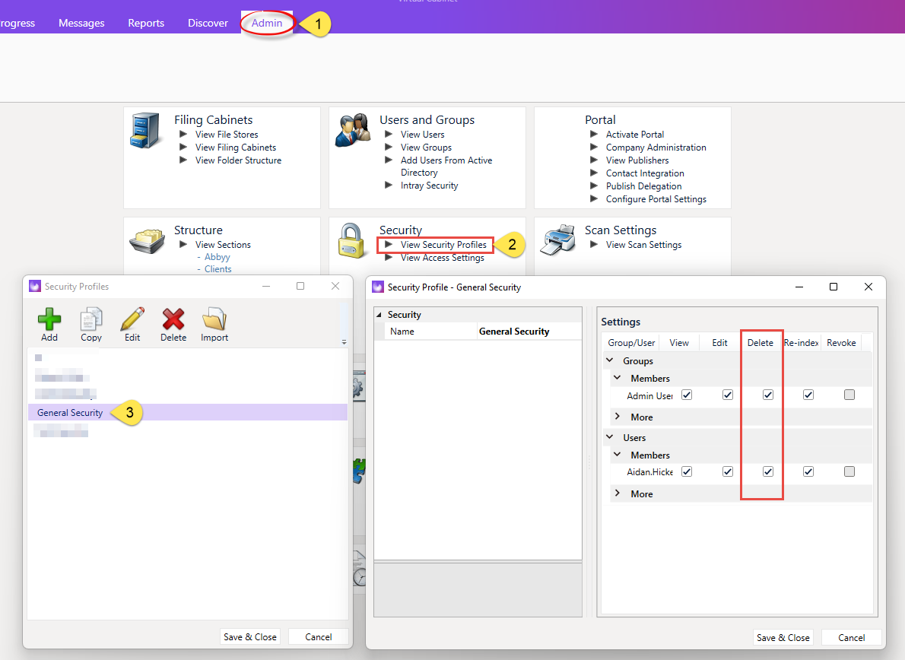Expand More under Users members
This screenshot has height=660, width=905.
[x=618, y=493]
